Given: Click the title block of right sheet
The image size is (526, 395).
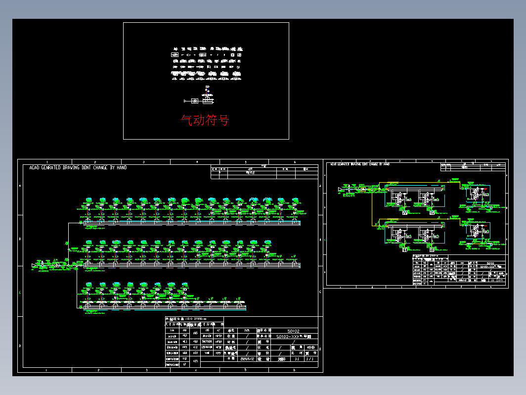Looking at the screenshot, I should pos(459,270).
